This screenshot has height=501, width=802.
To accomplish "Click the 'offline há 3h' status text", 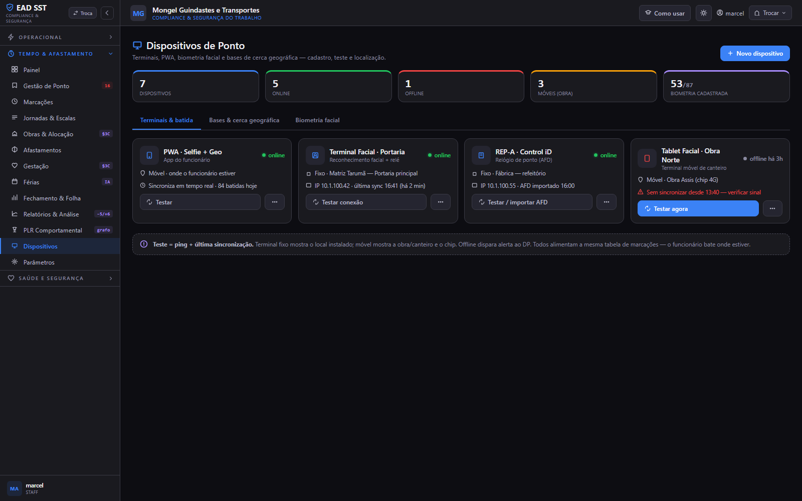I will point(766,159).
